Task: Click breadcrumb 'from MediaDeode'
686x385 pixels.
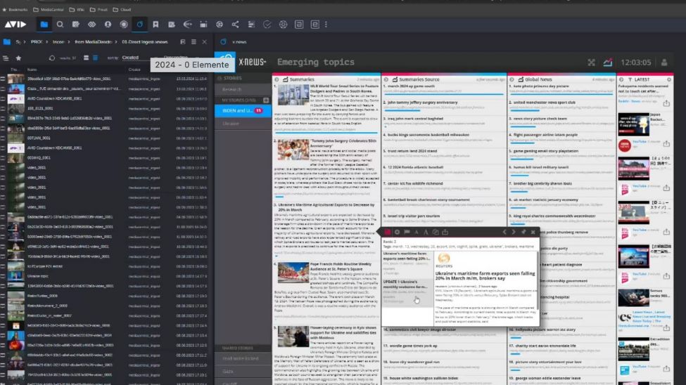Action: pyautogui.click(x=93, y=42)
